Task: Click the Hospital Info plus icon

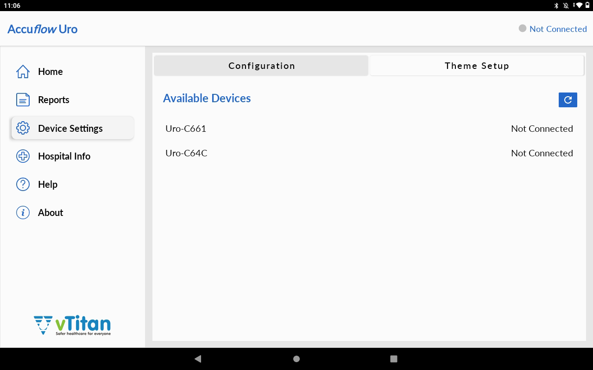Action: click(23, 156)
